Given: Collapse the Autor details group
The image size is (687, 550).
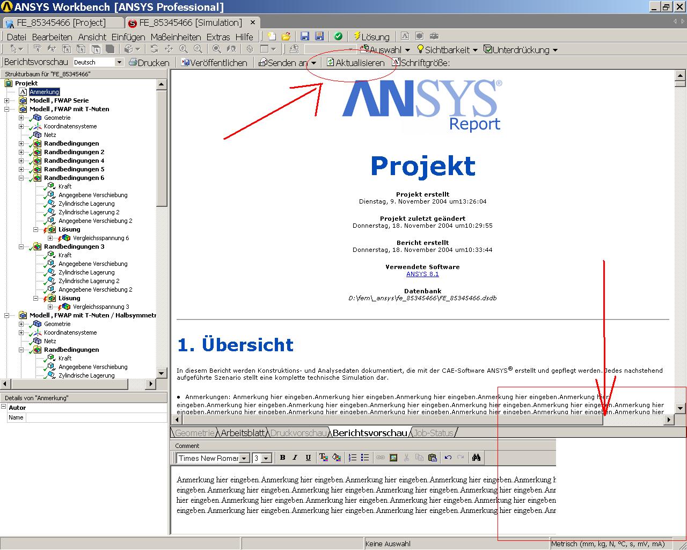Looking at the screenshot, I should (x=4, y=408).
